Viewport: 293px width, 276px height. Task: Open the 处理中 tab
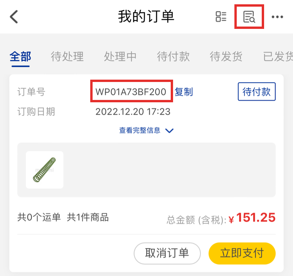point(120,56)
